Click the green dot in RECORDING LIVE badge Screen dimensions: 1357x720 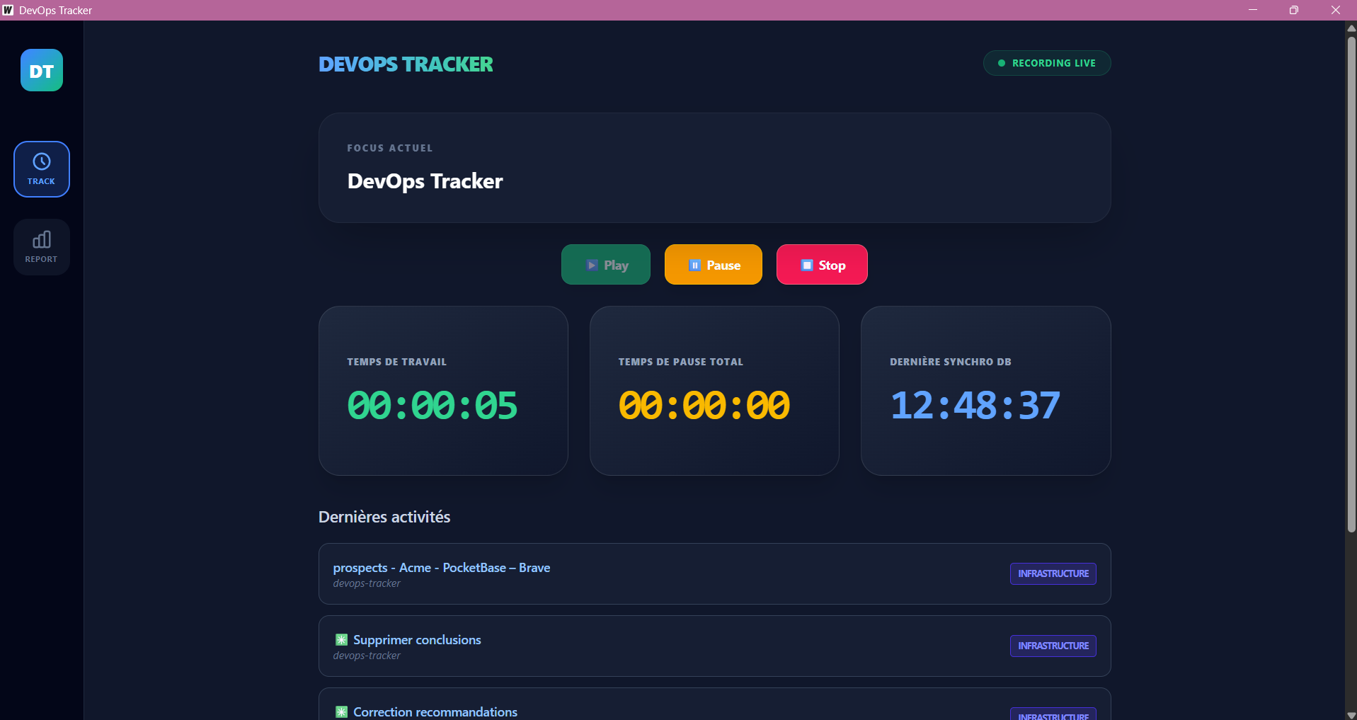pyautogui.click(x=1000, y=63)
